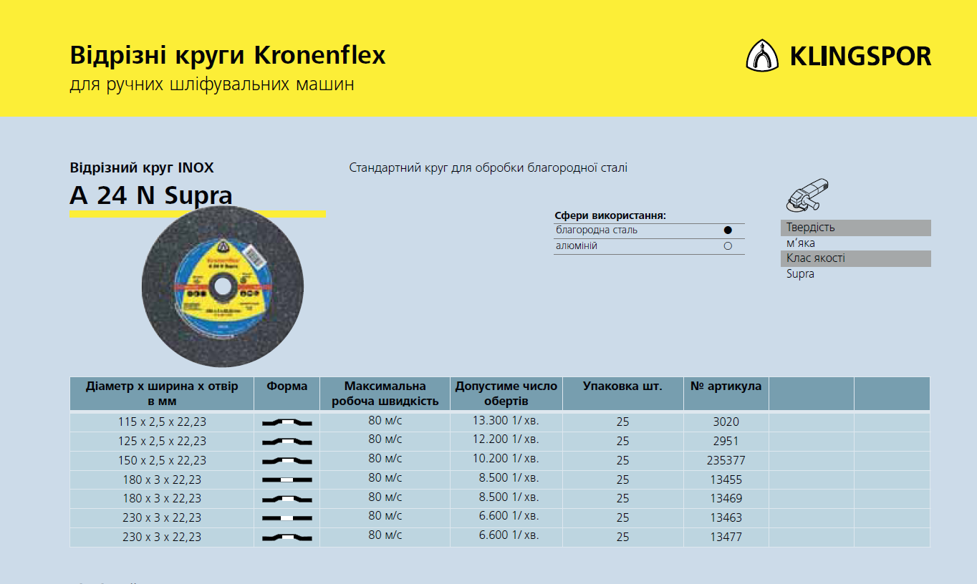Click the м'яка hardness value

[x=800, y=243]
